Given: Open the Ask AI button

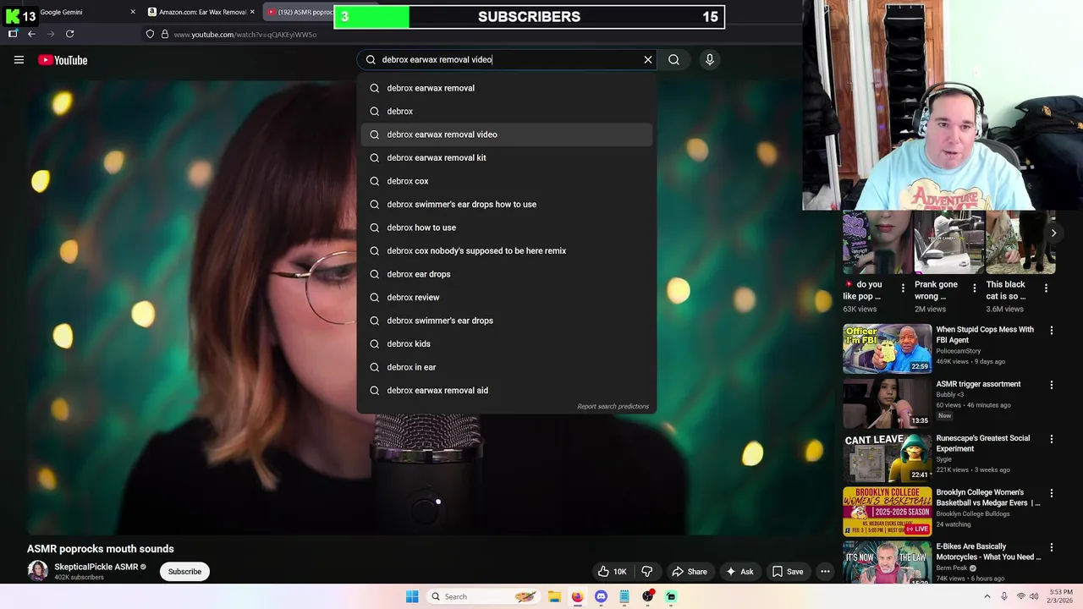Looking at the screenshot, I should [x=739, y=572].
